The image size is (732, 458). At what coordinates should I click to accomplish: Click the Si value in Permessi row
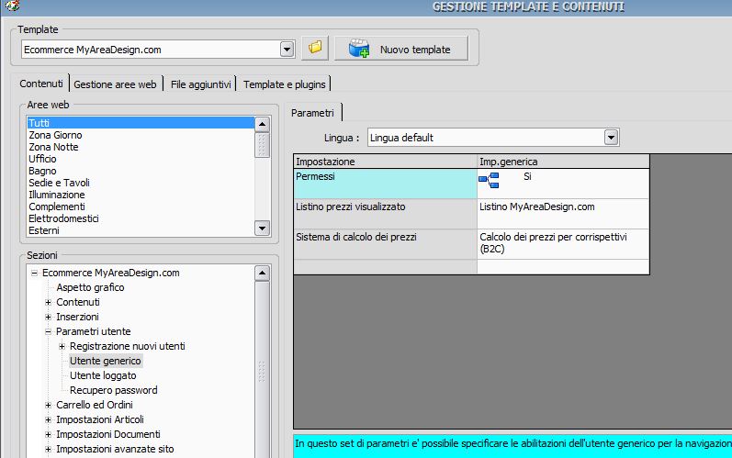coord(527,177)
